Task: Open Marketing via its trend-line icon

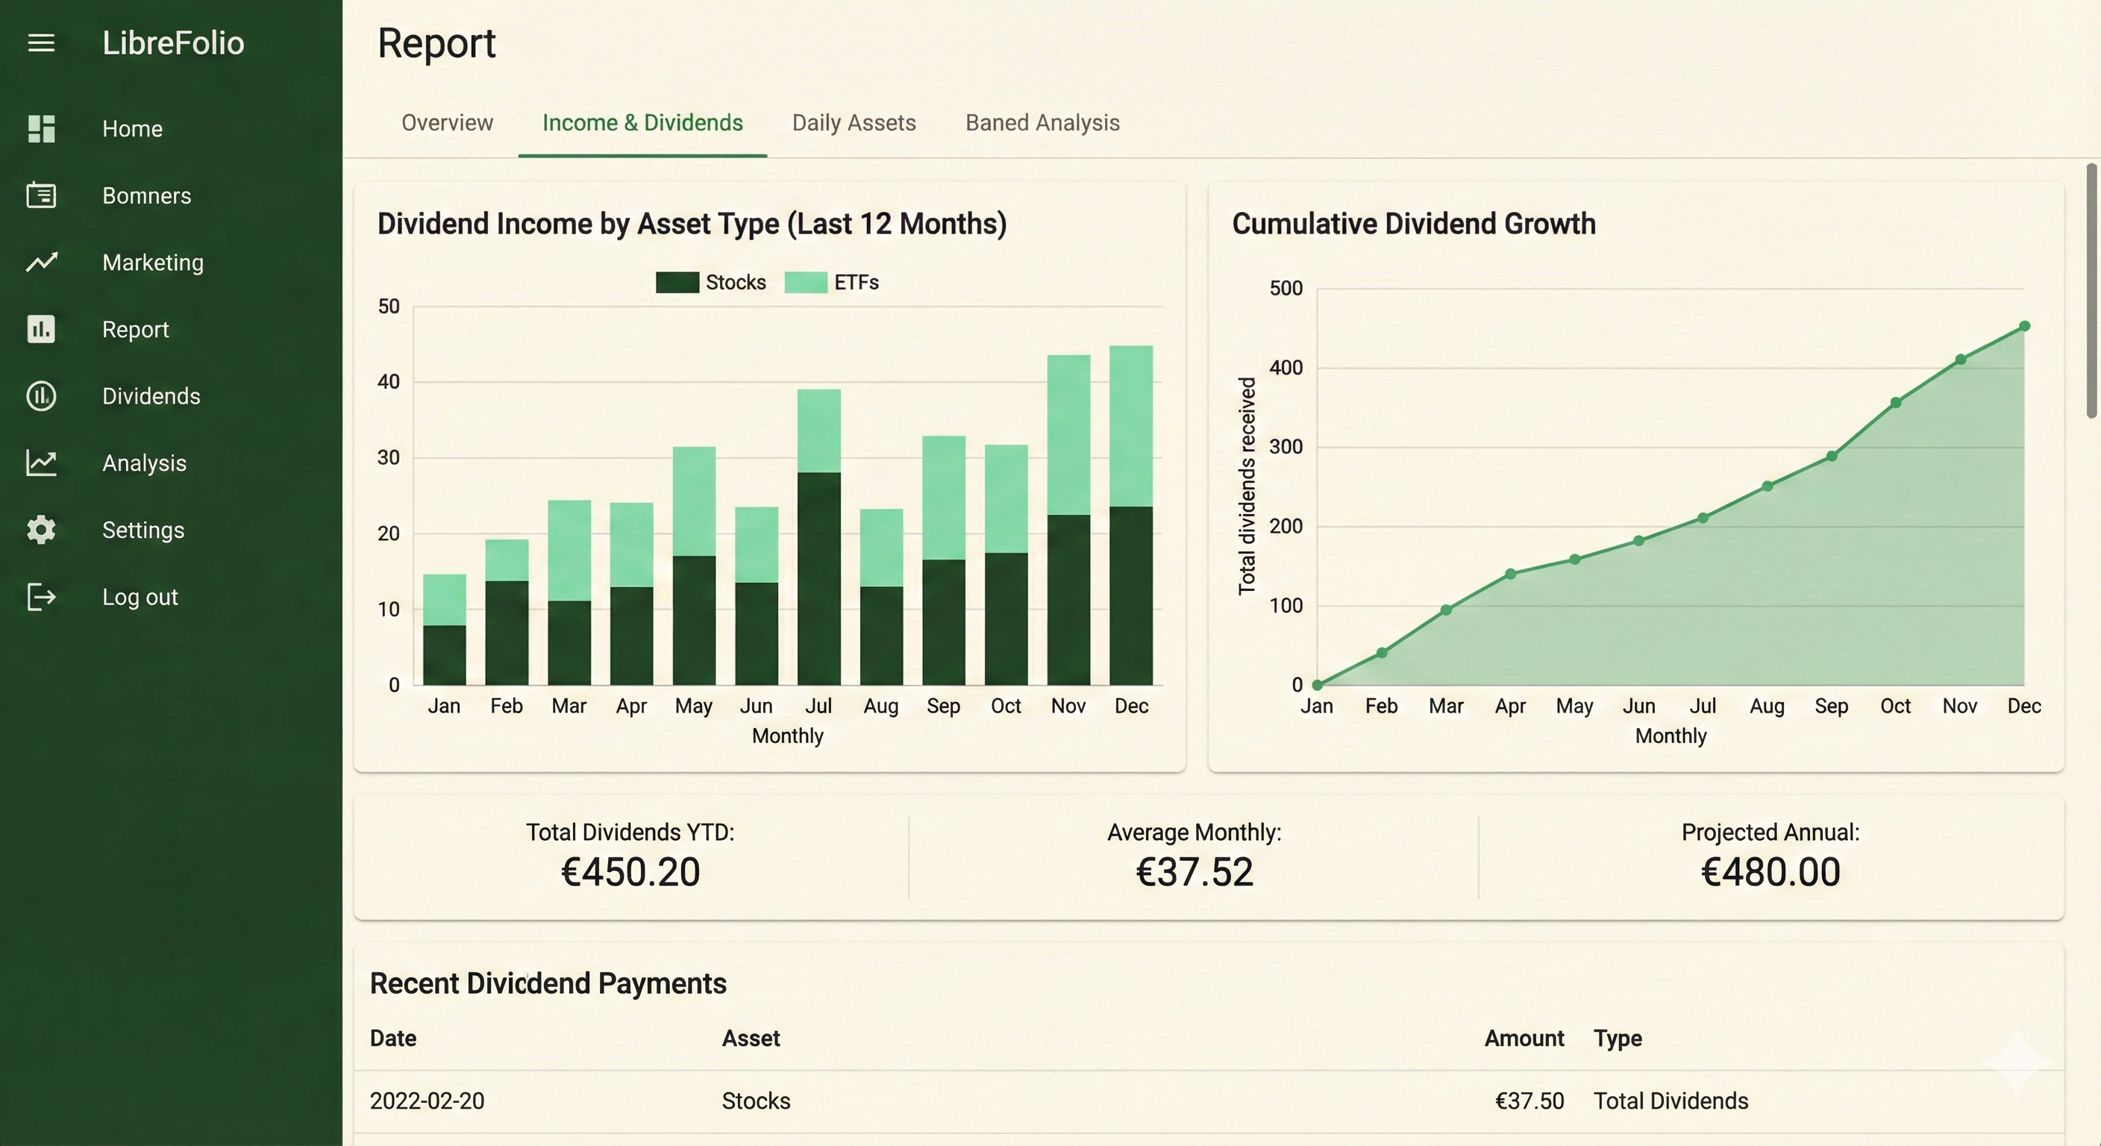Action: [x=42, y=262]
